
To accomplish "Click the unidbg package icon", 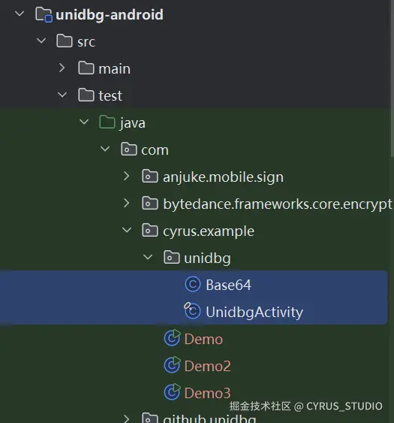I will tap(171, 257).
